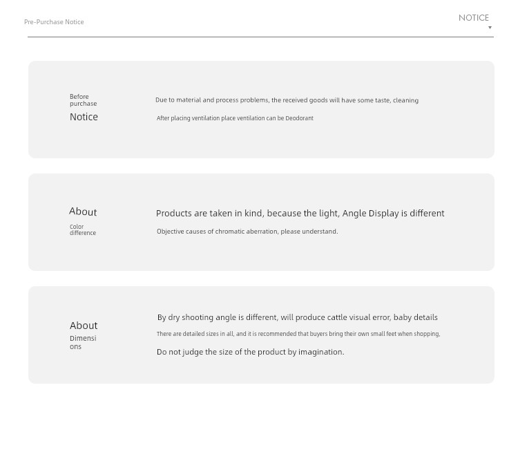Click the chromatic aberration sentence
Image resolution: width=518 pixels, height=450 pixels.
click(247, 232)
